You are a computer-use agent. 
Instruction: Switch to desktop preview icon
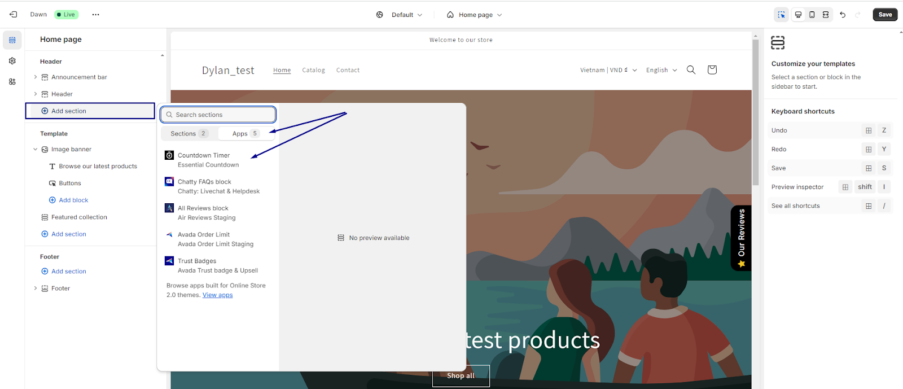(798, 15)
